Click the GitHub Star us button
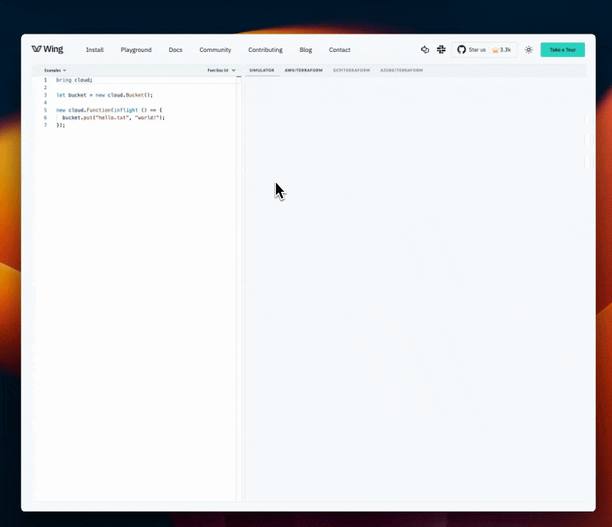 tap(484, 50)
